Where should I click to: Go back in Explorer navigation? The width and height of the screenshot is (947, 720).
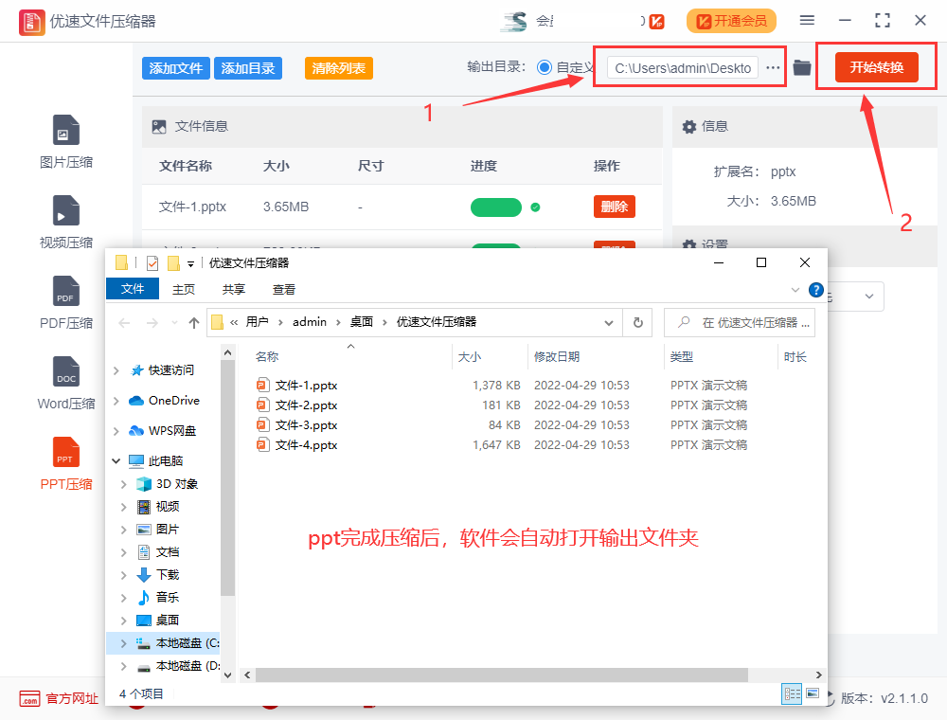(124, 323)
